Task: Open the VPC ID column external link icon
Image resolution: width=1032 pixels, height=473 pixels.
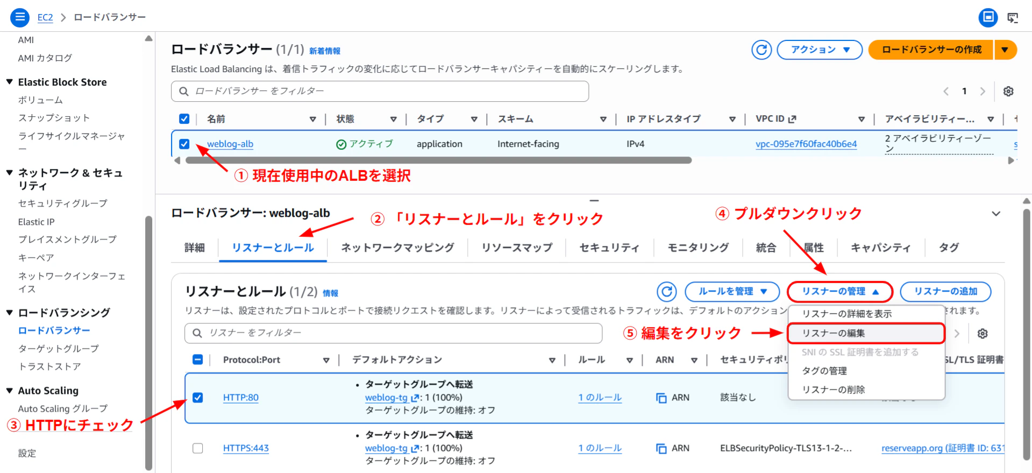Action: coord(792,119)
